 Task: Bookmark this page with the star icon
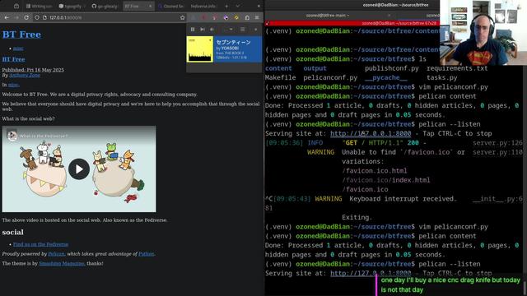[x=183, y=17]
